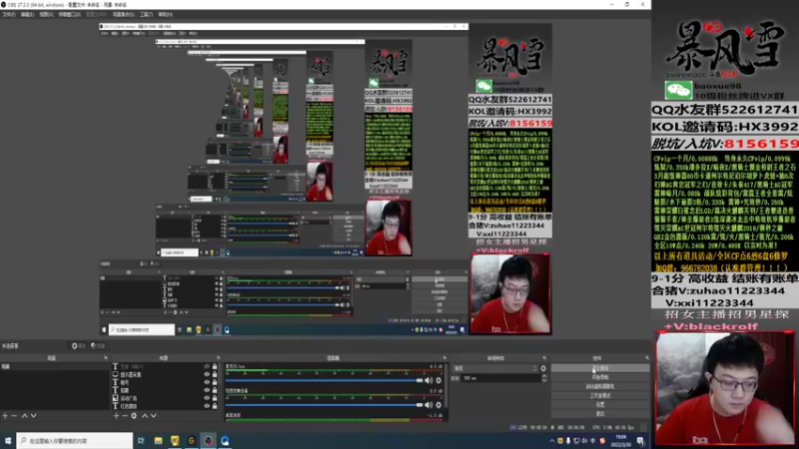Click audio mixer vertical scrollbar

(446, 385)
